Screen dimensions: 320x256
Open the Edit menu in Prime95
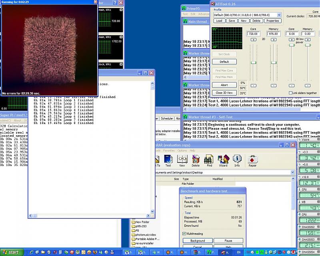[x=193, y=14]
